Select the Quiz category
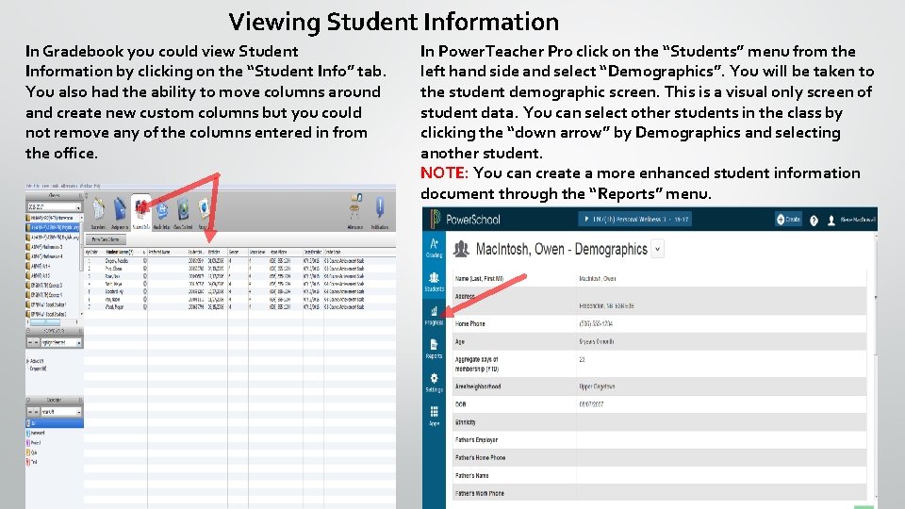905x509 pixels. (x=32, y=452)
